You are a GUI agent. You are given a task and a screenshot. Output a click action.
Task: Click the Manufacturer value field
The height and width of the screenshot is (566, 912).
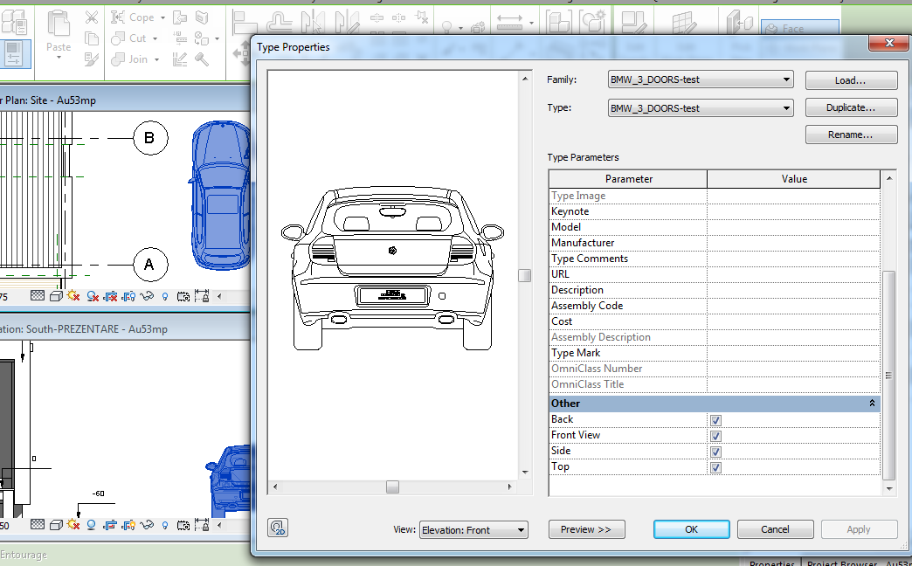click(793, 243)
